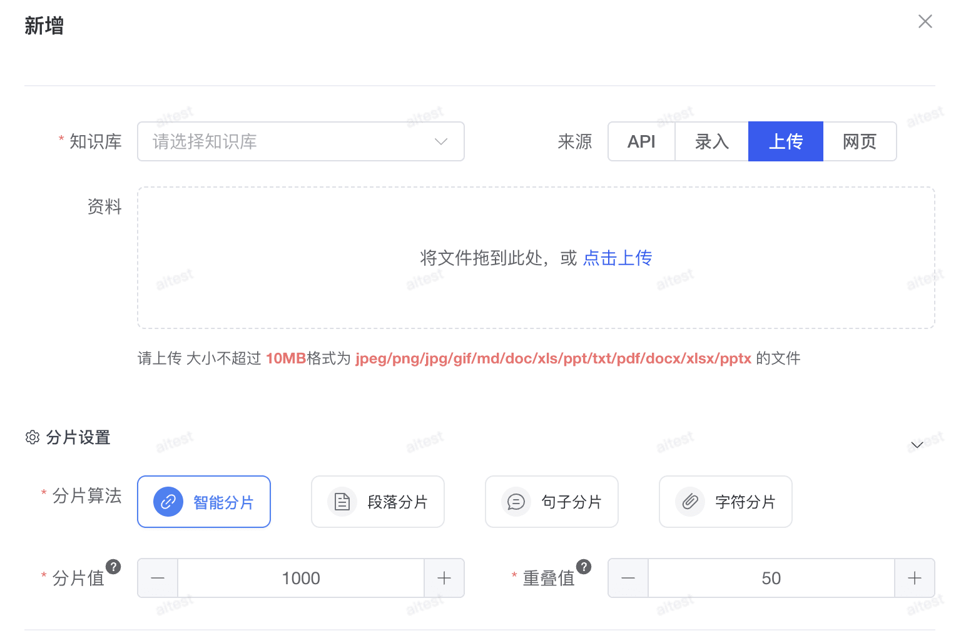Image resolution: width=956 pixels, height=633 pixels.
Task: Click the 智能分片 link icon
Action: 168,502
